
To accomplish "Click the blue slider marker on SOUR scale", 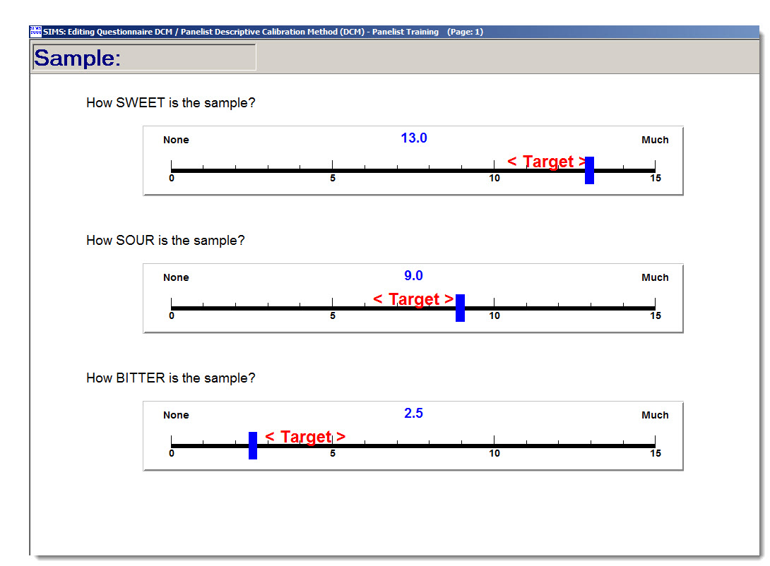I will point(460,308).
